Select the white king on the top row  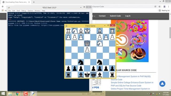pos(87,31)
